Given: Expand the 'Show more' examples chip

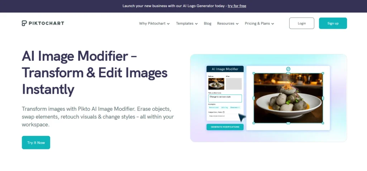Looking at the screenshot, I should 235,107.
